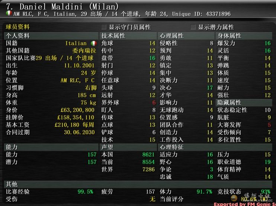The width and height of the screenshot is (276, 206).
Task: Select the 世界 reputation value 7286
Action: click(148, 169)
